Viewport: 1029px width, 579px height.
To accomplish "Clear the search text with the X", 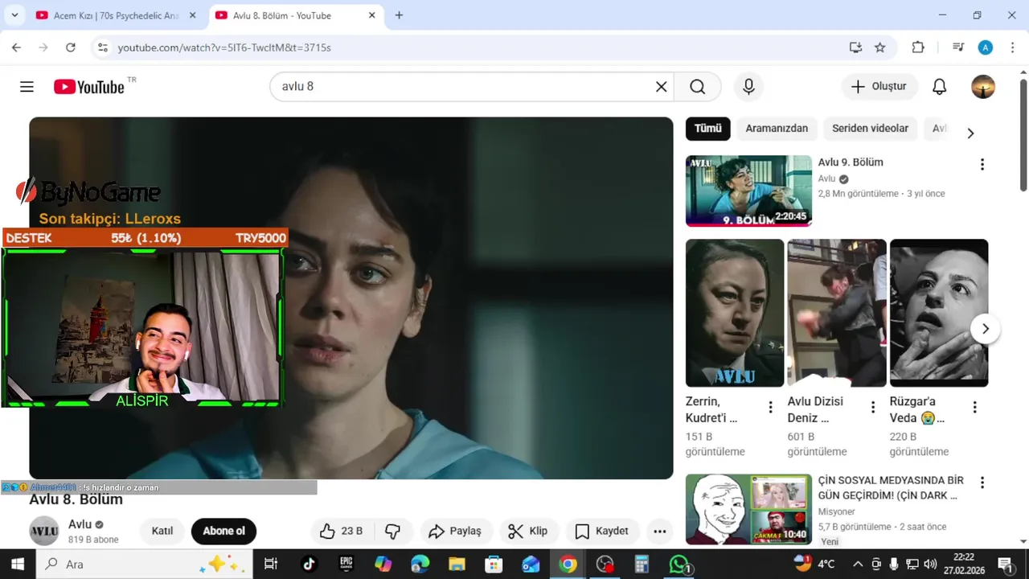I will (x=661, y=87).
